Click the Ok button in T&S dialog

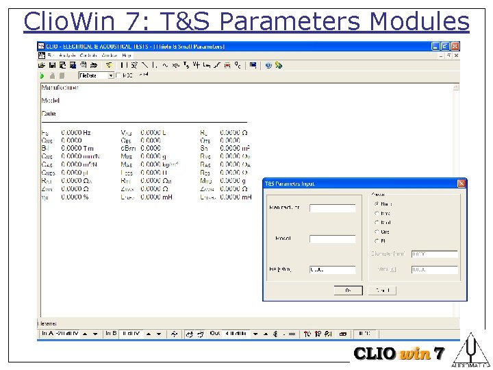pyautogui.click(x=348, y=291)
